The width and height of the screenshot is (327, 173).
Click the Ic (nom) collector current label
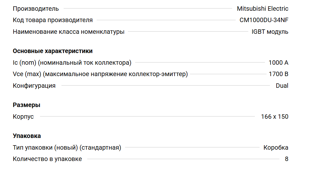(x=72, y=63)
